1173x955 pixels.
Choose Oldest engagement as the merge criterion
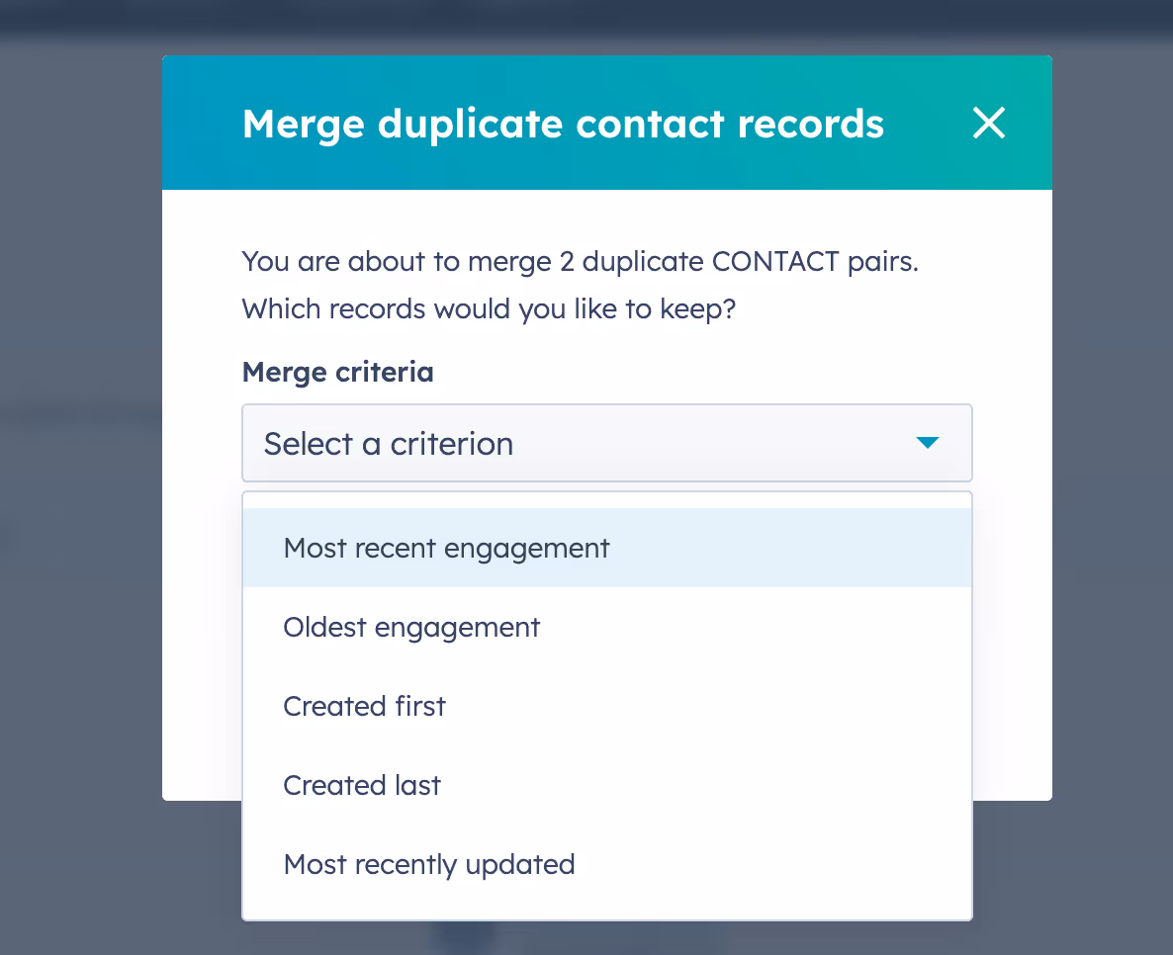click(411, 627)
